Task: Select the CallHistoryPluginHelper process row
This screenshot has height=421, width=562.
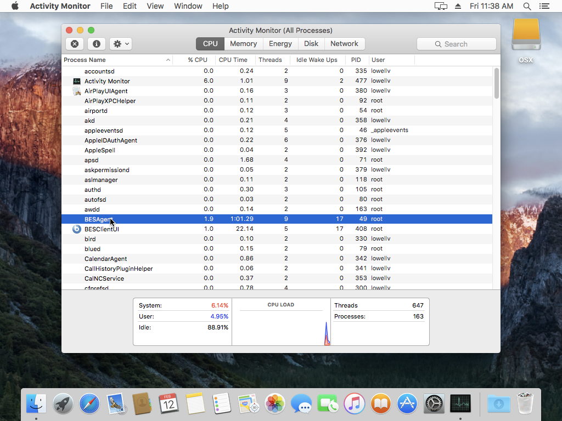Action: [277, 268]
